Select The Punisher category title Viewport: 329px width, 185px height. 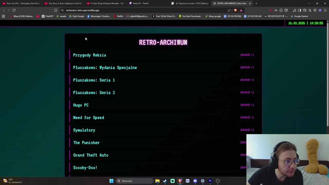(x=86, y=143)
